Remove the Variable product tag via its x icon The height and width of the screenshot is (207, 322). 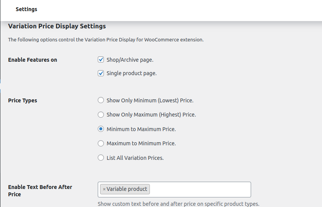(x=104, y=189)
